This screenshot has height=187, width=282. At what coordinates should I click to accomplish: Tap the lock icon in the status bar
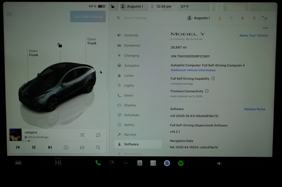112,7
